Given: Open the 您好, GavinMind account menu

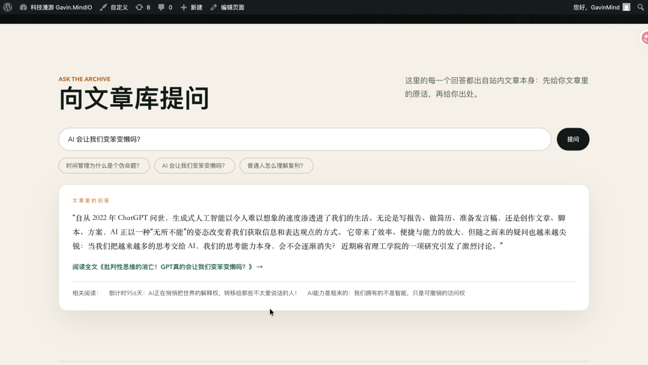Looking at the screenshot, I should click(602, 7).
